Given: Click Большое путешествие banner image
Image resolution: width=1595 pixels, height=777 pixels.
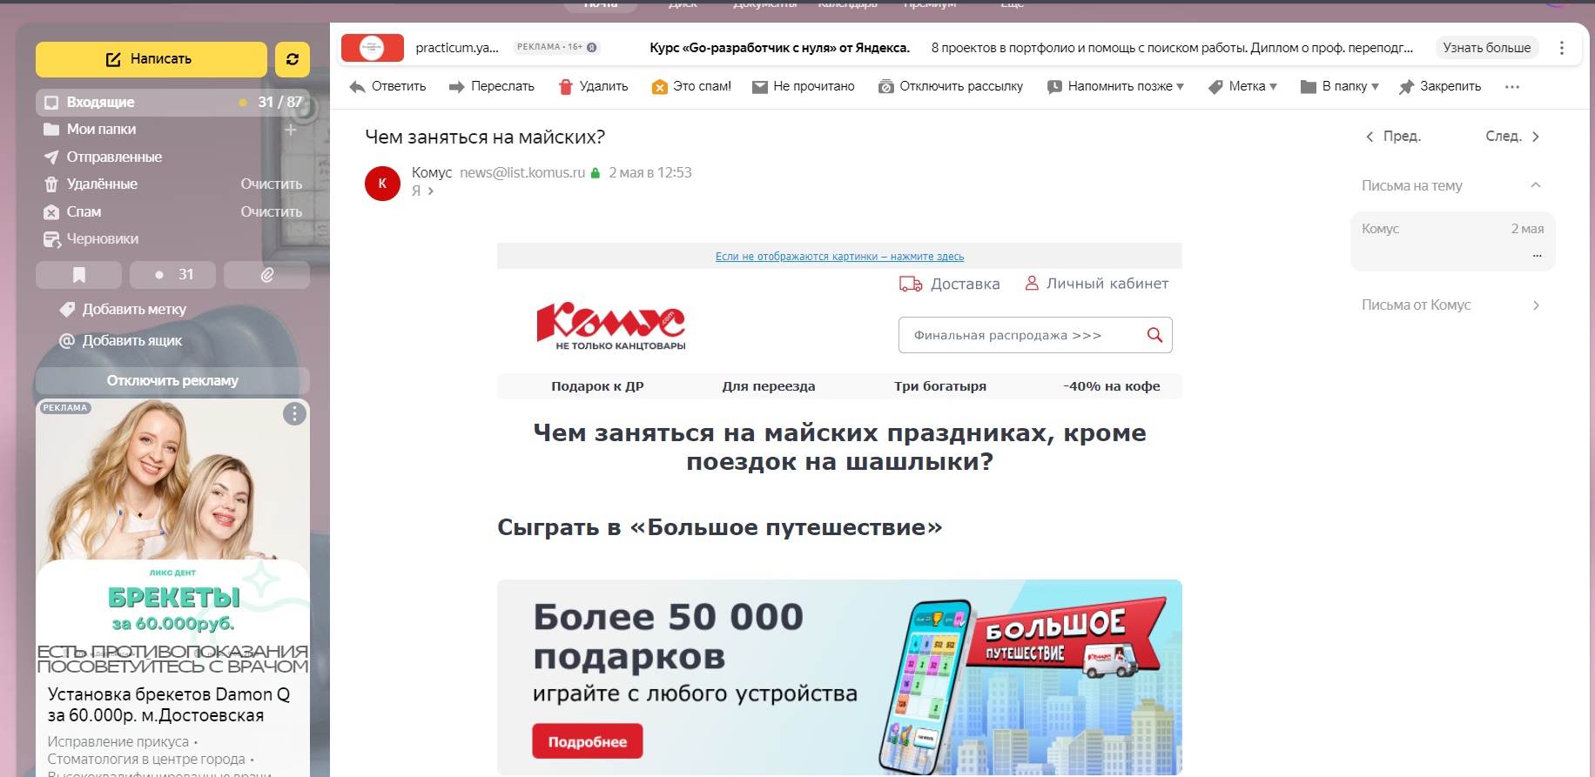Looking at the screenshot, I should (839, 677).
